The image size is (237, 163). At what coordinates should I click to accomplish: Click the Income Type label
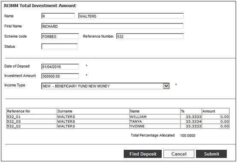coord(15,85)
